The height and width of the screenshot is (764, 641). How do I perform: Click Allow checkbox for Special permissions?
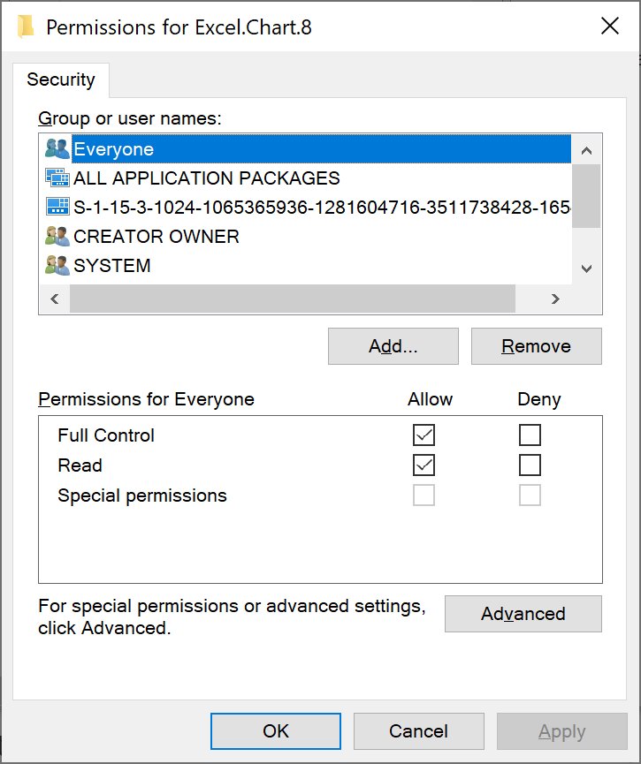point(424,495)
